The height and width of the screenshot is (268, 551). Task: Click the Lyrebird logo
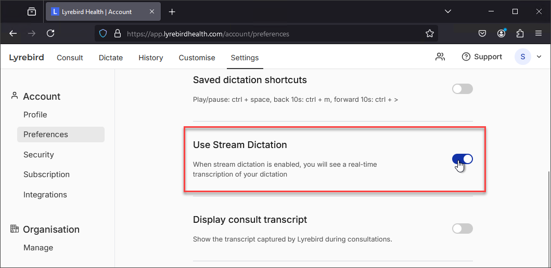point(27,58)
